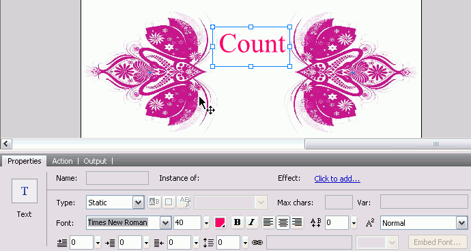Open the Type dropdown showing Static
Viewport: 471px width, 251px height.
(138, 203)
